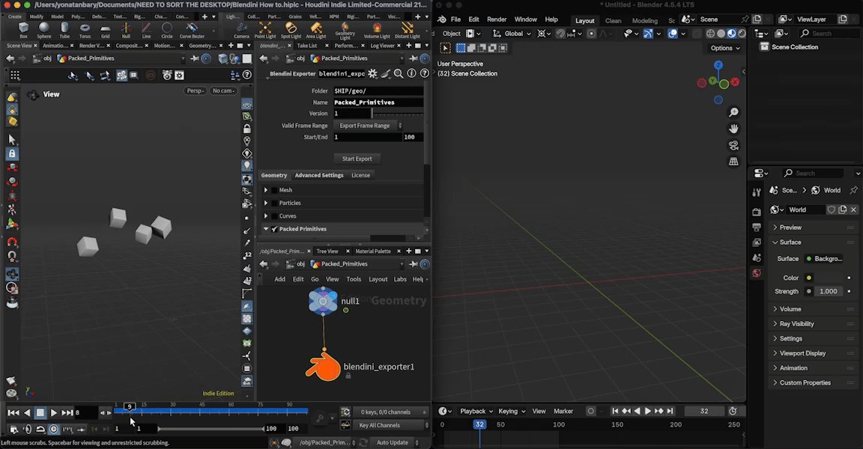
Task: Click the Blendini Exporter help question icon
Action: tap(424, 73)
